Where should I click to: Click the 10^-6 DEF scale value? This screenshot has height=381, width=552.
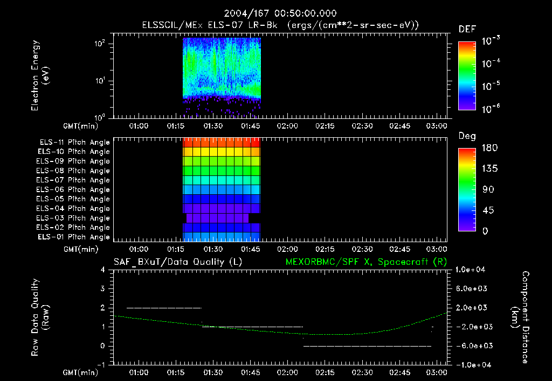click(491, 109)
